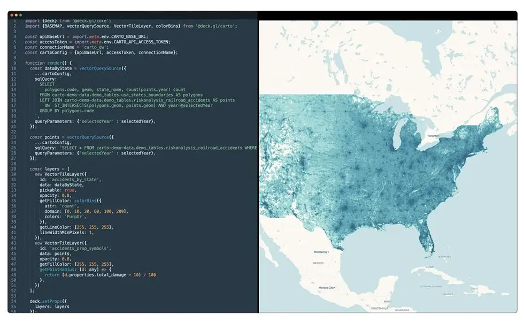This screenshot has width=524, height=324.
Task: Click the GUATEMALA label on the map
Action: coord(380,309)
